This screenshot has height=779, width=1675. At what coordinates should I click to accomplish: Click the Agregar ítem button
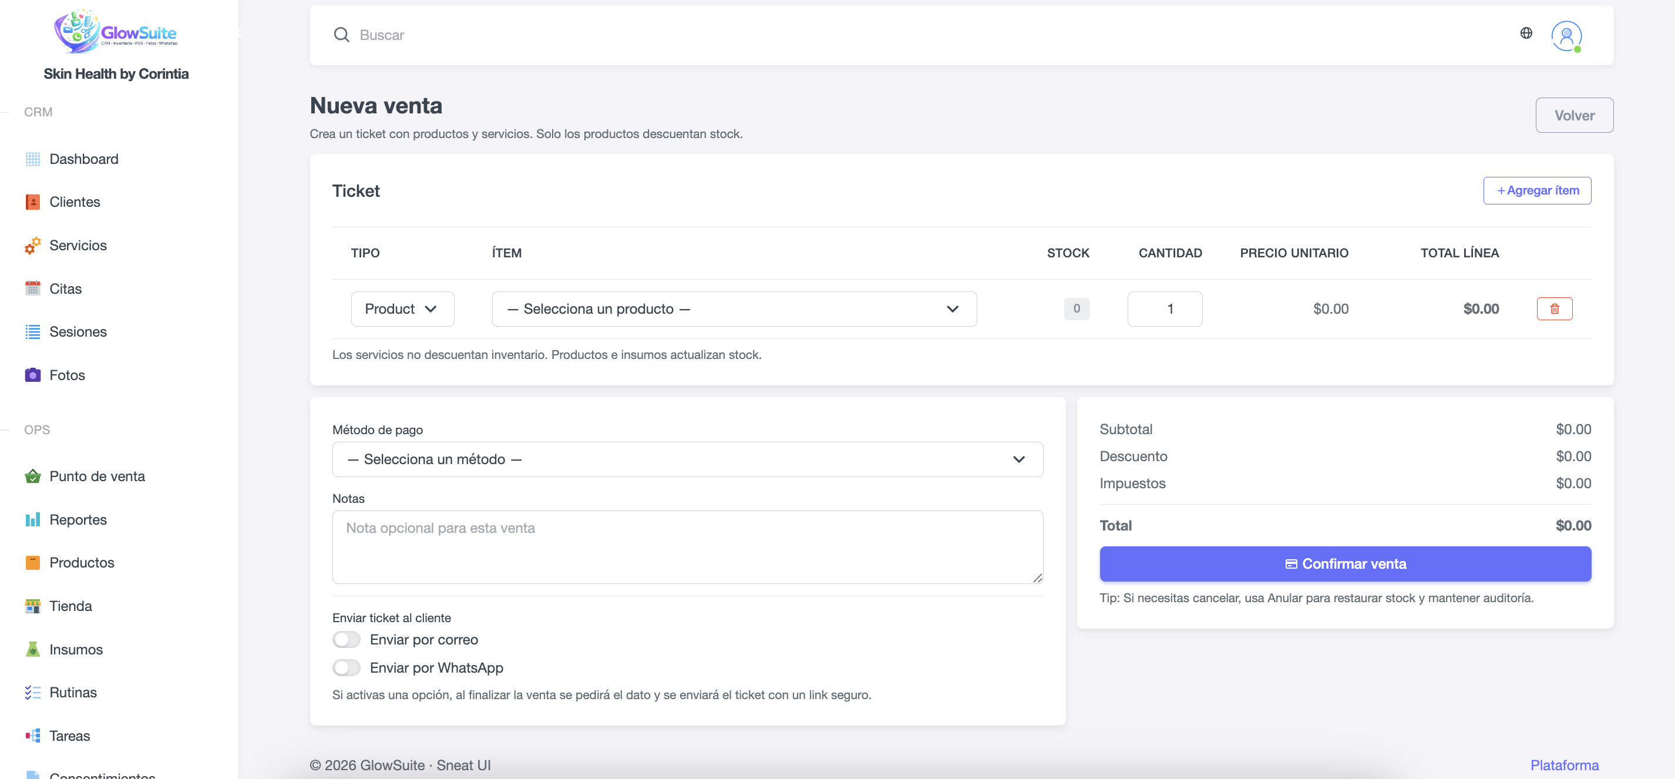[1536, 190]
